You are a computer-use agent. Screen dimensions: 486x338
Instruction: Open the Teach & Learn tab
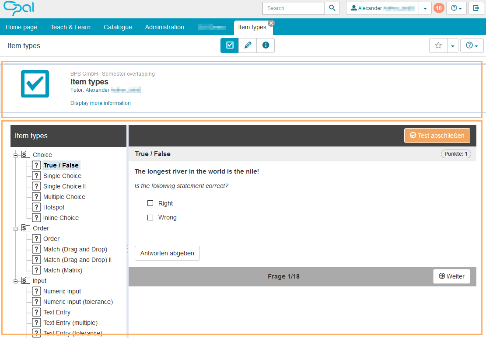pyautogui.click(x=70, y=27)
